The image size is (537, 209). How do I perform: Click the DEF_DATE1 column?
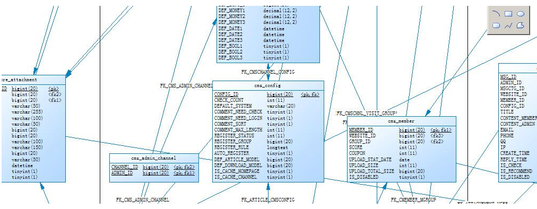point(230,29)
